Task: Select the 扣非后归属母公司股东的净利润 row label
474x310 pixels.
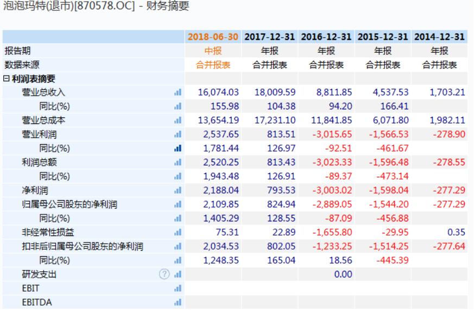Action: click(82, 246)
